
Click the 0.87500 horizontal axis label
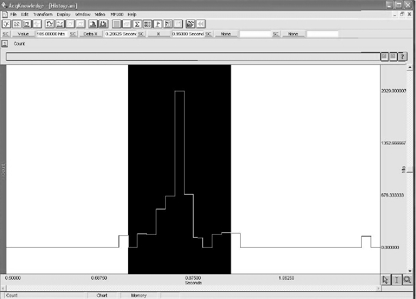point(193,278)
